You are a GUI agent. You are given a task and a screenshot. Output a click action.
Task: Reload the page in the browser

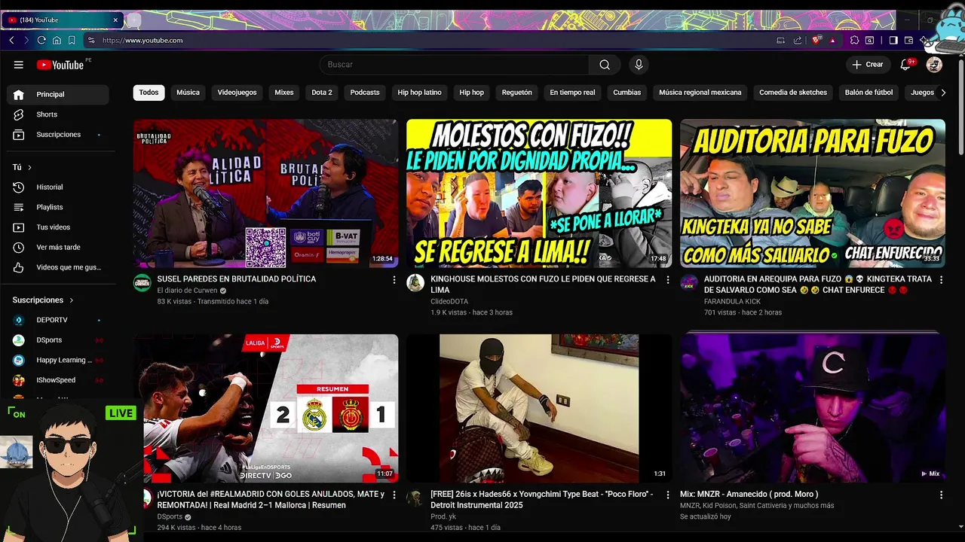point(41,40)
